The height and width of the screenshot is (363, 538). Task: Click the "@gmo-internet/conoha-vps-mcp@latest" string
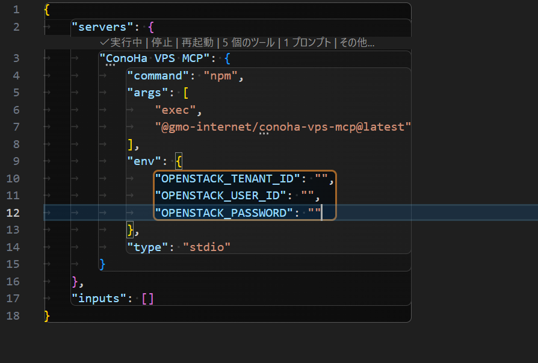(283, 127)
